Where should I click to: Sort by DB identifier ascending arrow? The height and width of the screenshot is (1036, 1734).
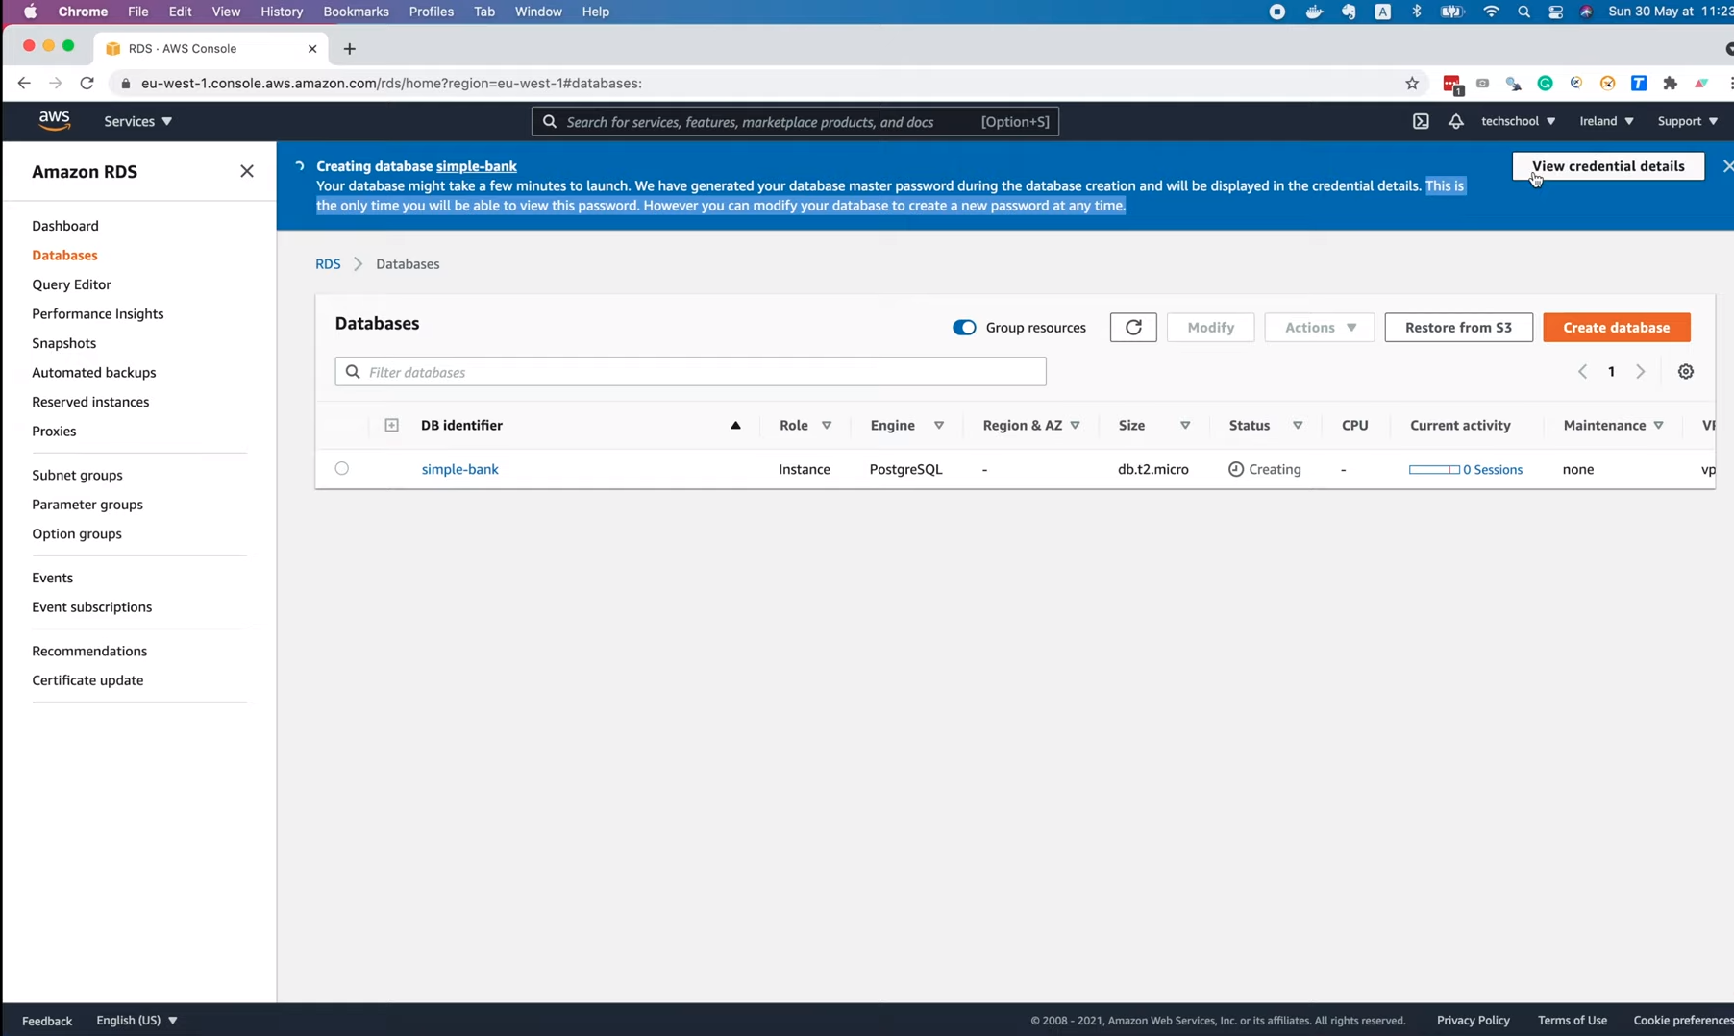735,425
